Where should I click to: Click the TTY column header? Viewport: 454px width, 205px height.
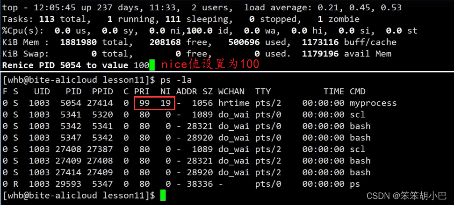point(263,92)
